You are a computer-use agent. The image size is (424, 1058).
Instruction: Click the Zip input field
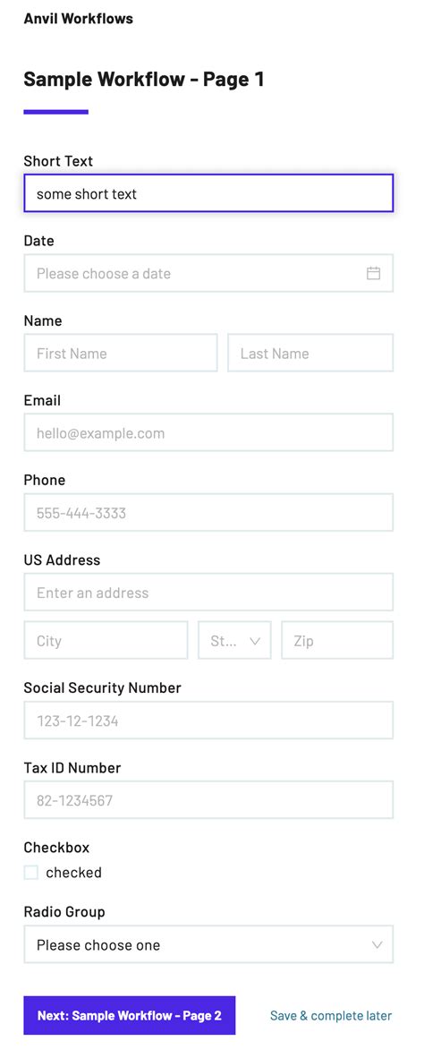tap(337, 640)
